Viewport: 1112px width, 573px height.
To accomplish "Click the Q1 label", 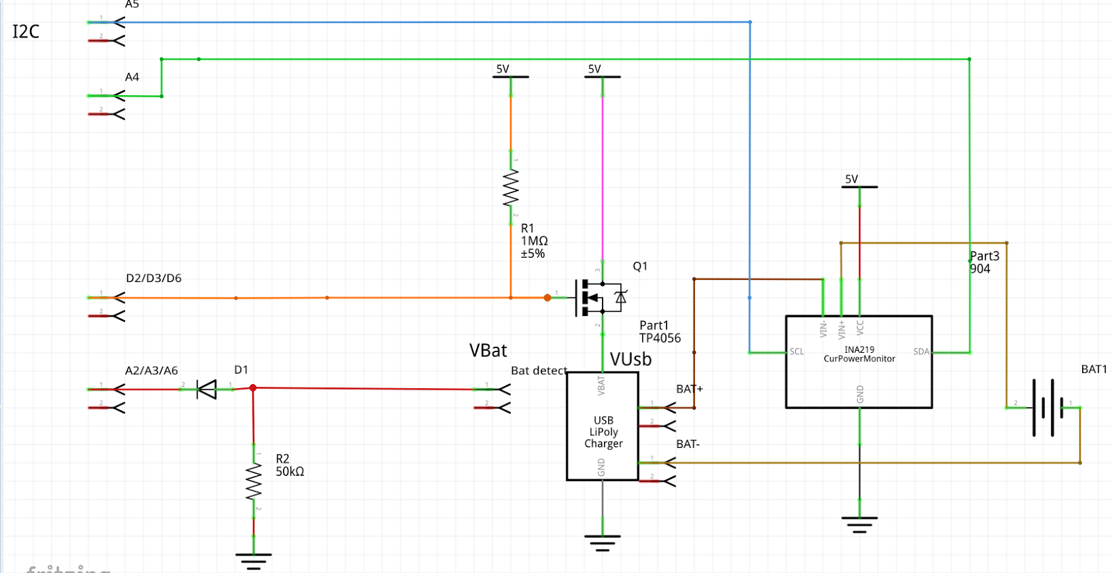I will click(640, 266).
